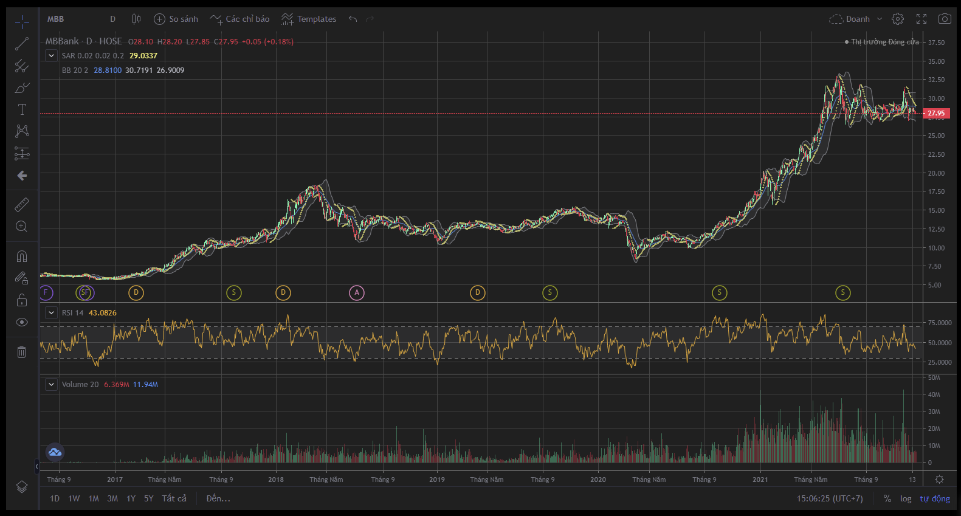
Task: Click the trash icon to remove drawings
Action: (22, 352)
